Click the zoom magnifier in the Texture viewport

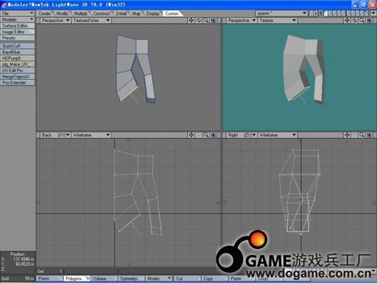[362, 20]
